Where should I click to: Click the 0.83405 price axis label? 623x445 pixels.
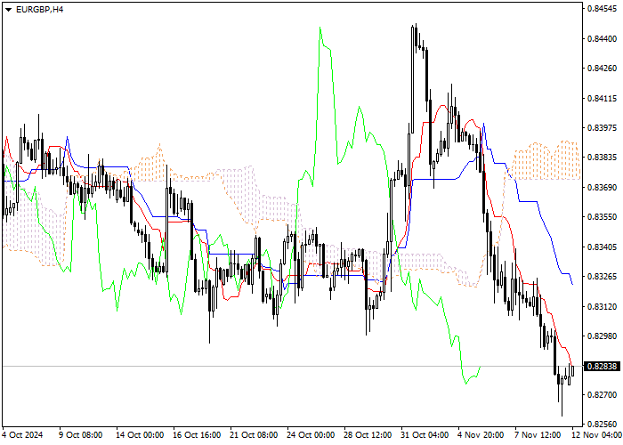602,247
